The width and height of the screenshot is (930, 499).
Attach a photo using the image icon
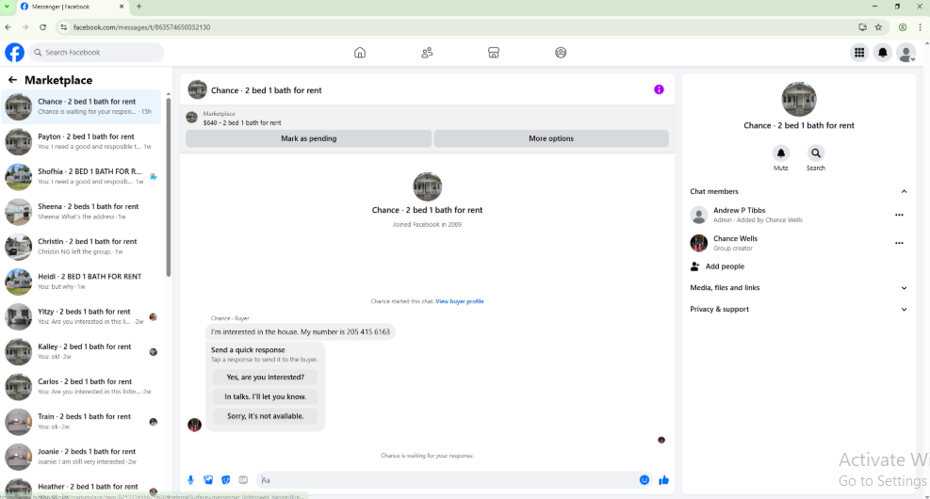coord(208,480)
